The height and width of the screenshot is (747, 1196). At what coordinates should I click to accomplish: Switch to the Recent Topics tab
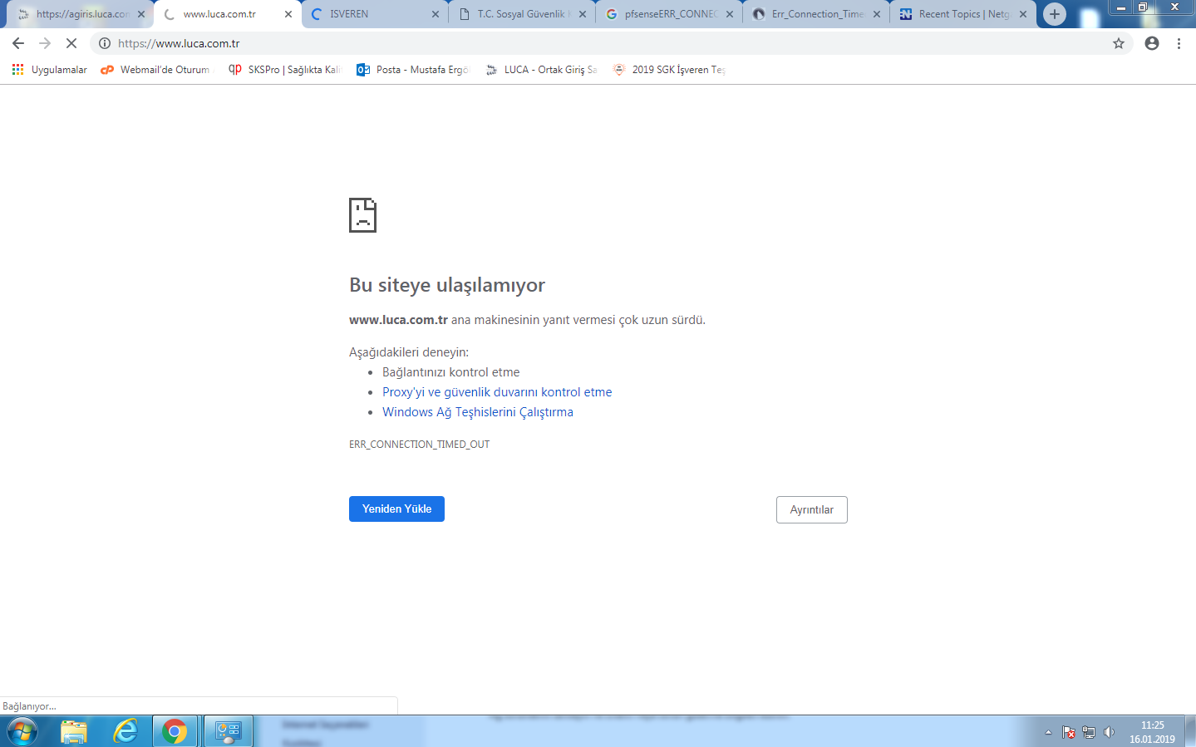click(956, 14)
